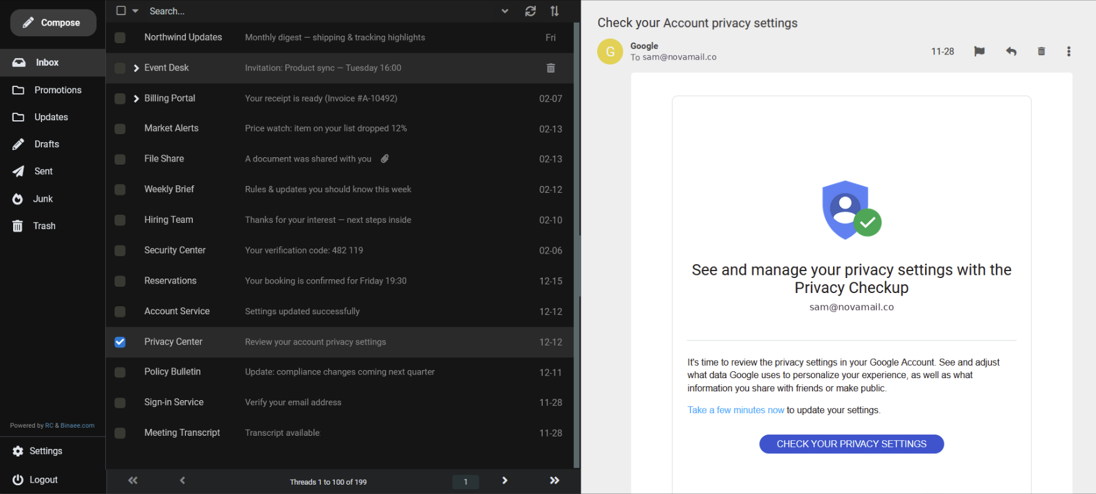This screenshot has width=1096, height=494.
Task: Tick the checkbox for Market Alerts
Action: coord(120,129)
